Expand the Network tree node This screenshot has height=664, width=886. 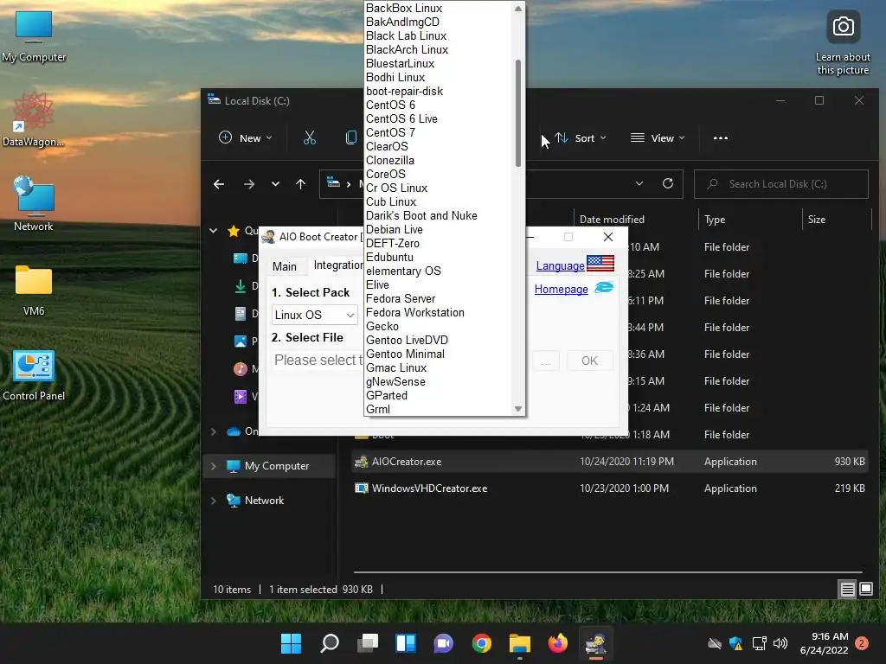point(214,501)
